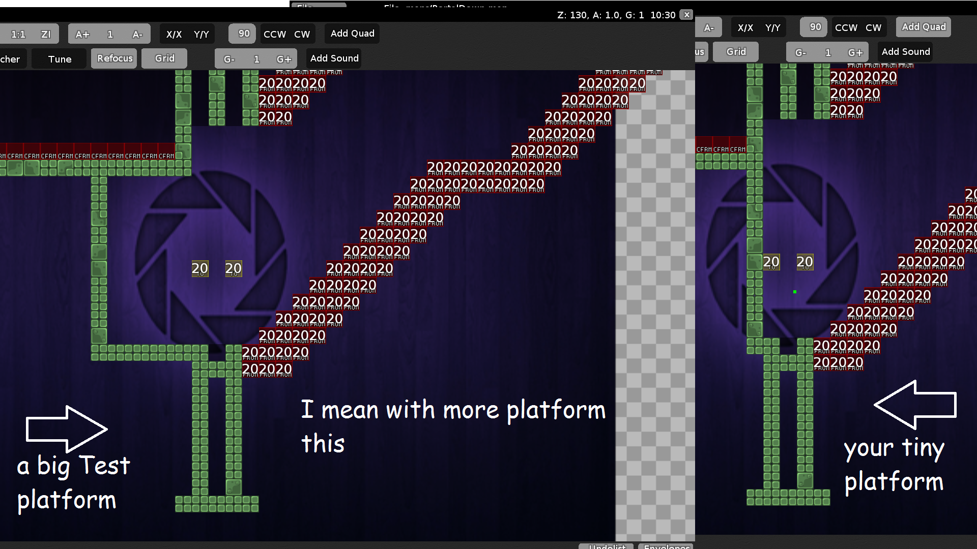977x549 pixels.
Task: Refocus the editor camera view
Action: click(113, 58)
